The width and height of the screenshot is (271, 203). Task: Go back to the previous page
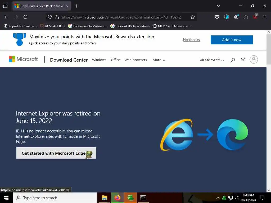[x=6, y=17]
